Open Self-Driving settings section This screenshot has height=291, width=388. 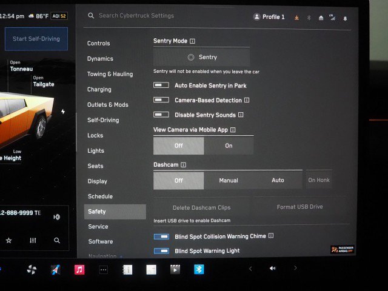point(103,120)
